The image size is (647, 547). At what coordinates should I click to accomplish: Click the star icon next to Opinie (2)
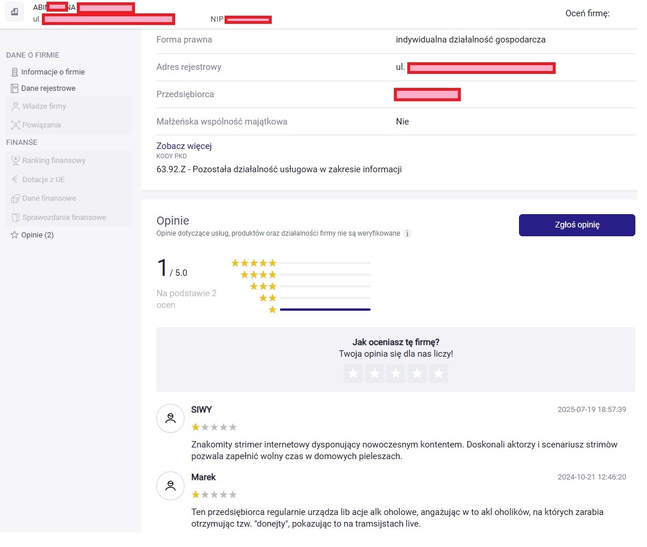[15, 235]
